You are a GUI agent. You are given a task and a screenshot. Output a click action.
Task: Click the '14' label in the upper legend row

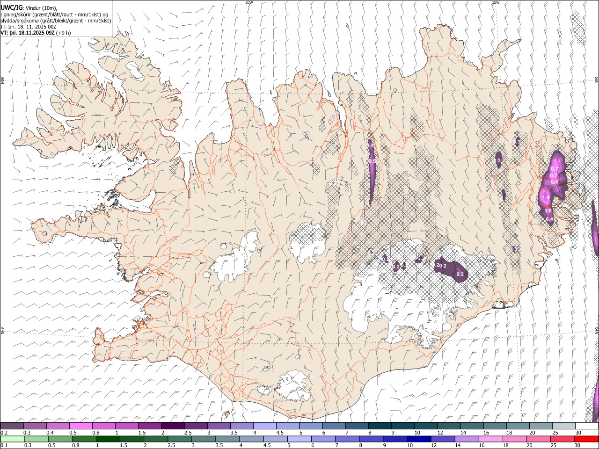click(463, 433)
